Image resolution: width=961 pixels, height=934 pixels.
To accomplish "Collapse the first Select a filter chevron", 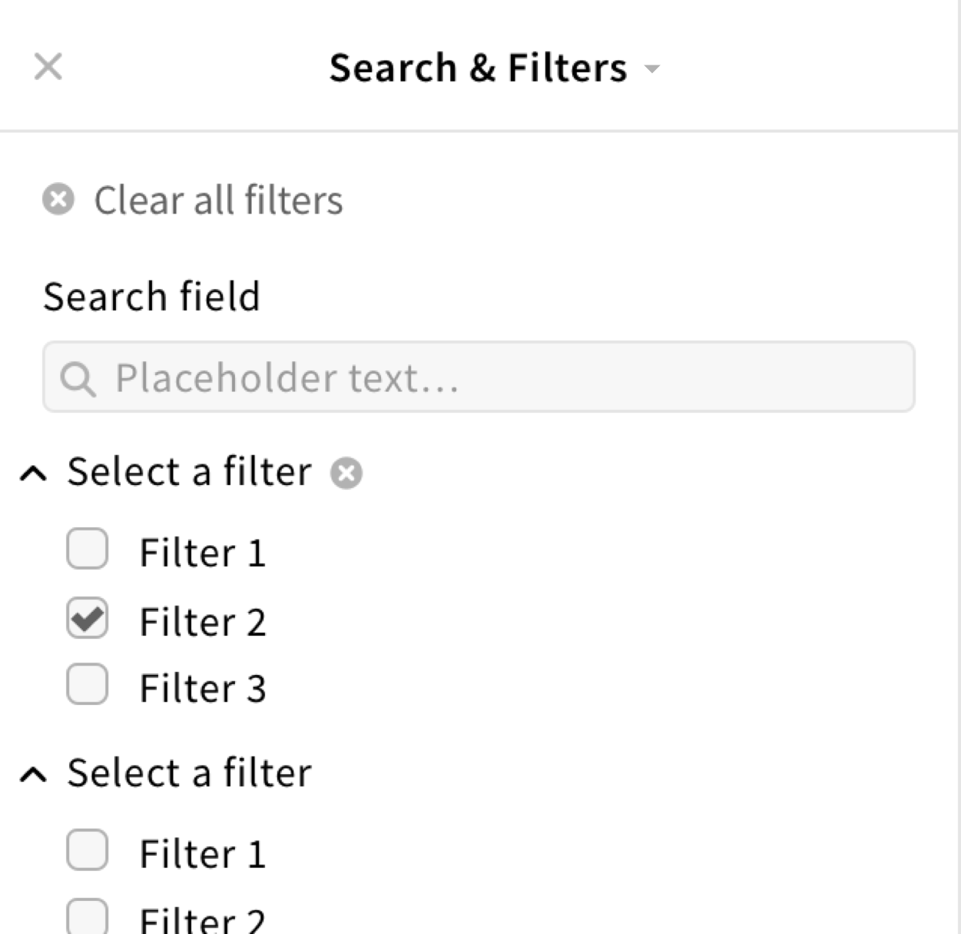I will click(33, 473).
